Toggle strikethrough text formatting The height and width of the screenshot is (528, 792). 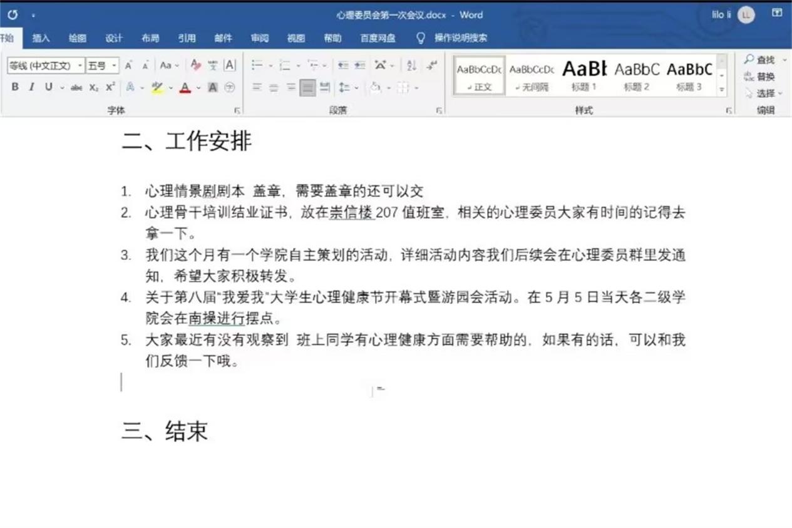coord(76,88)
